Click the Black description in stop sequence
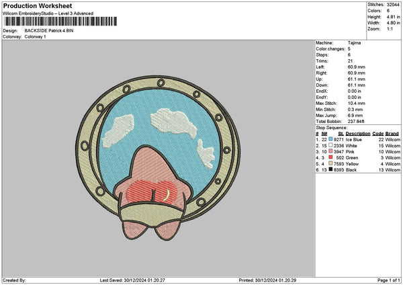 click(x=351, y=170)
